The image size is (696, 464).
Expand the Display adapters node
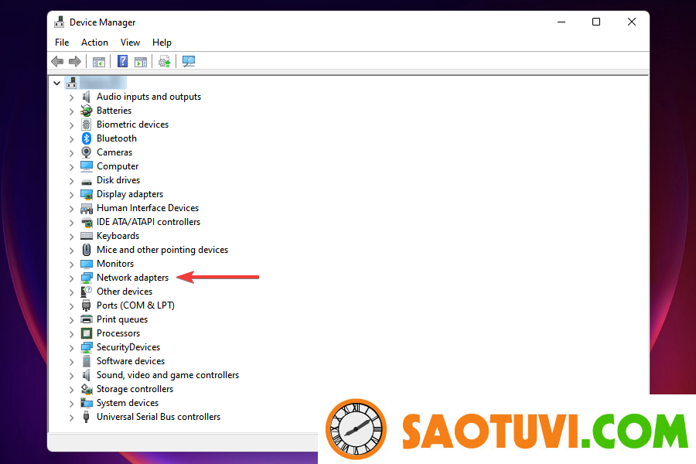point(72,194)
